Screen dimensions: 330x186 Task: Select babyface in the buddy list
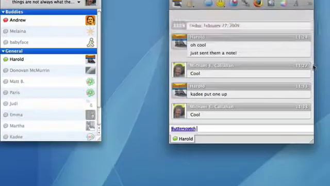click(48, 42)
